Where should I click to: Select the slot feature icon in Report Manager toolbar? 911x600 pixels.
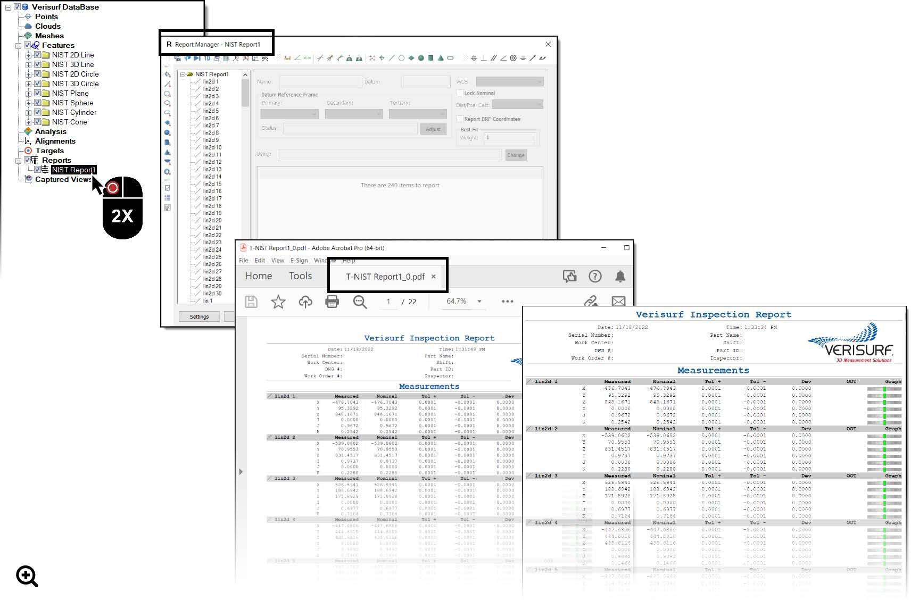[x=450, y=58]
